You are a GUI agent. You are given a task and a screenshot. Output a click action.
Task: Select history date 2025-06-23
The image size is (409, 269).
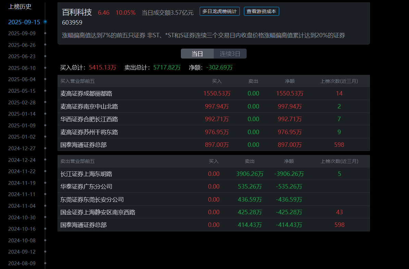tap(22, 56)
